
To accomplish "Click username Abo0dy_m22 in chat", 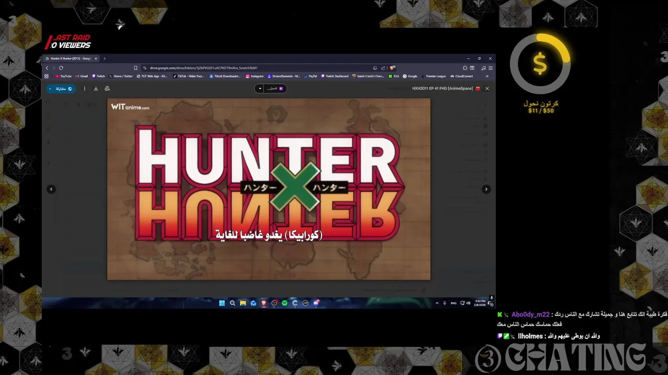I will point(530,315).
